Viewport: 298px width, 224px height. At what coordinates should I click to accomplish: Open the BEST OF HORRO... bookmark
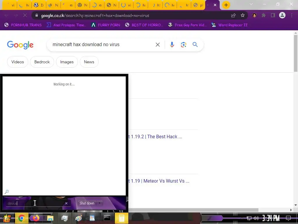144,25
